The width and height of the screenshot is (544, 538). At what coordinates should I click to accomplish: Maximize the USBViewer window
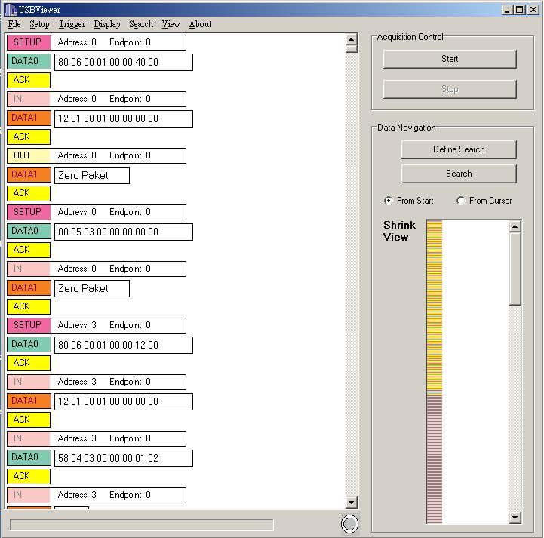click(x=520, y=10)
